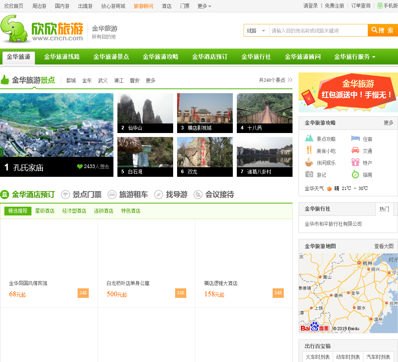Focus the destination keyword search field
Viewport: 398px width, 362px height.
pyautogui.click(x=318, y=31)
